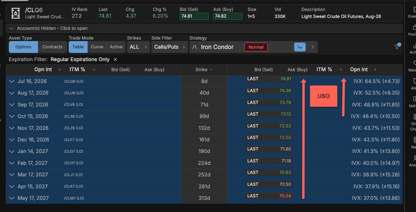This screenshot has width=416, height=212.
Task: Open the Strikes ALL dropdown
Action: tap(138, 47)
